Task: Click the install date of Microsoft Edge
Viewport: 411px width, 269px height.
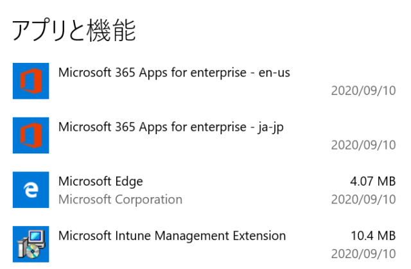Action: click(x=363, y=200)
